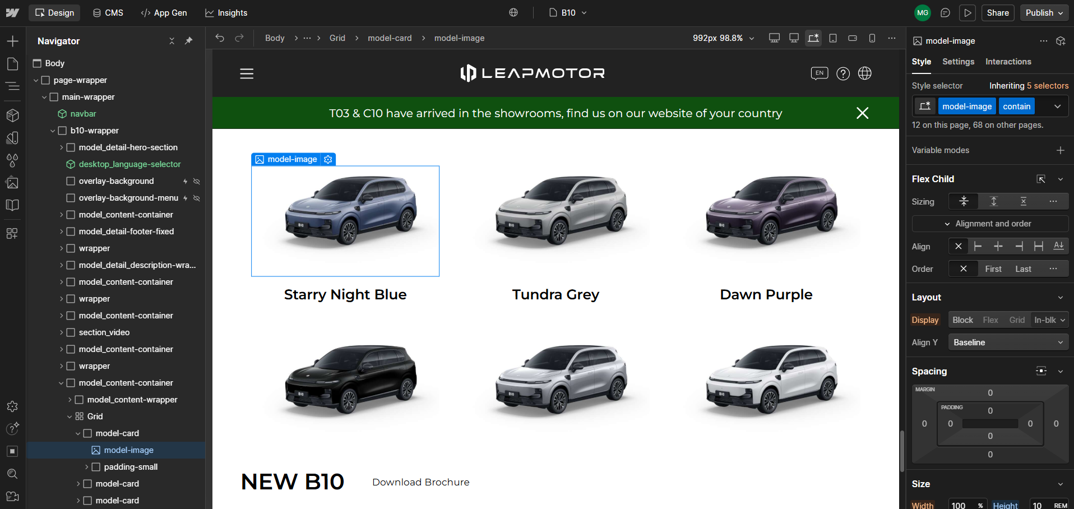Click the contain class chip
Viewport: 1074px width, 509px height.
coord(1017,107)
